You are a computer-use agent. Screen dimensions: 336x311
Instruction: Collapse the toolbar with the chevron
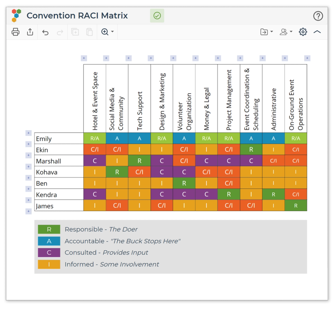pyautogui.click(x=317, y=32)
